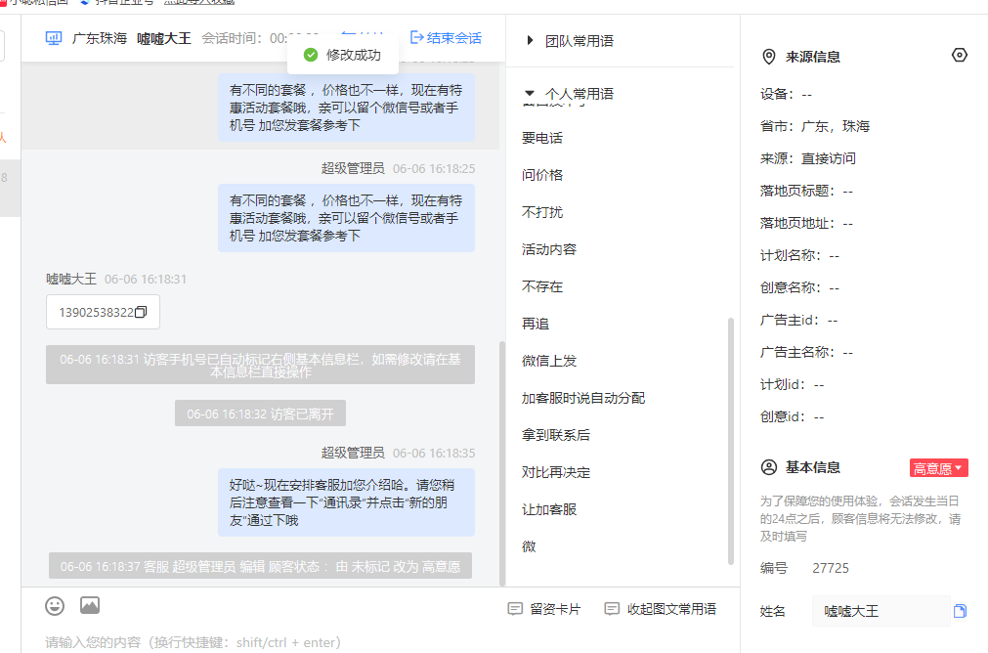The height and width of the screenshot is (653, 988).
Task: Select the 对比再决定 quick phrase
Action: point(556,473)
